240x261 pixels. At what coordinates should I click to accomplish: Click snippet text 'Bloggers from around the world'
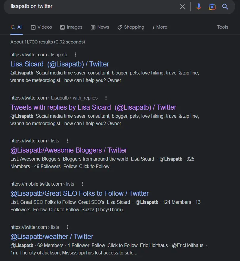95,159
